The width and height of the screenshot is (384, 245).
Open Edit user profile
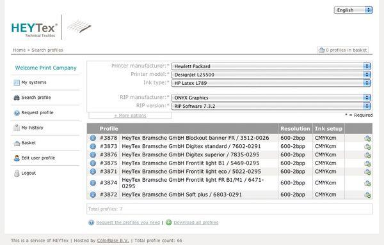pos(38,158)
